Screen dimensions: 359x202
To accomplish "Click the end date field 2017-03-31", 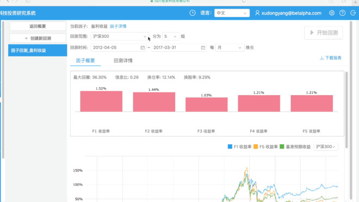I will 179,48.
